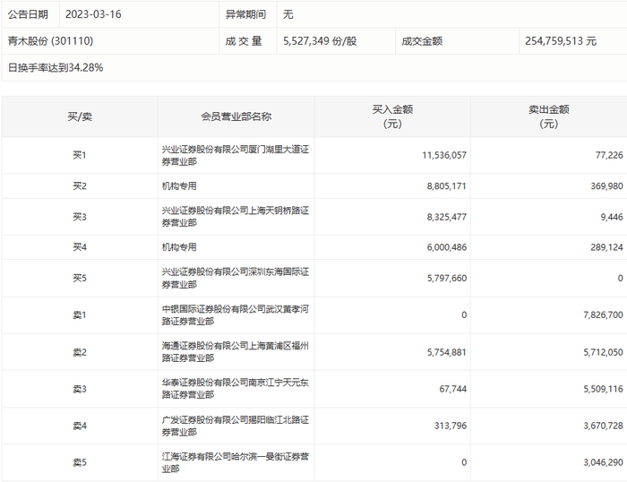Select the 卖4 row label

[x=80, y=426]
